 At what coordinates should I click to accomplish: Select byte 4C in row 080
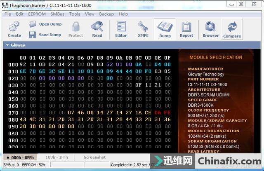click(33, 119)
